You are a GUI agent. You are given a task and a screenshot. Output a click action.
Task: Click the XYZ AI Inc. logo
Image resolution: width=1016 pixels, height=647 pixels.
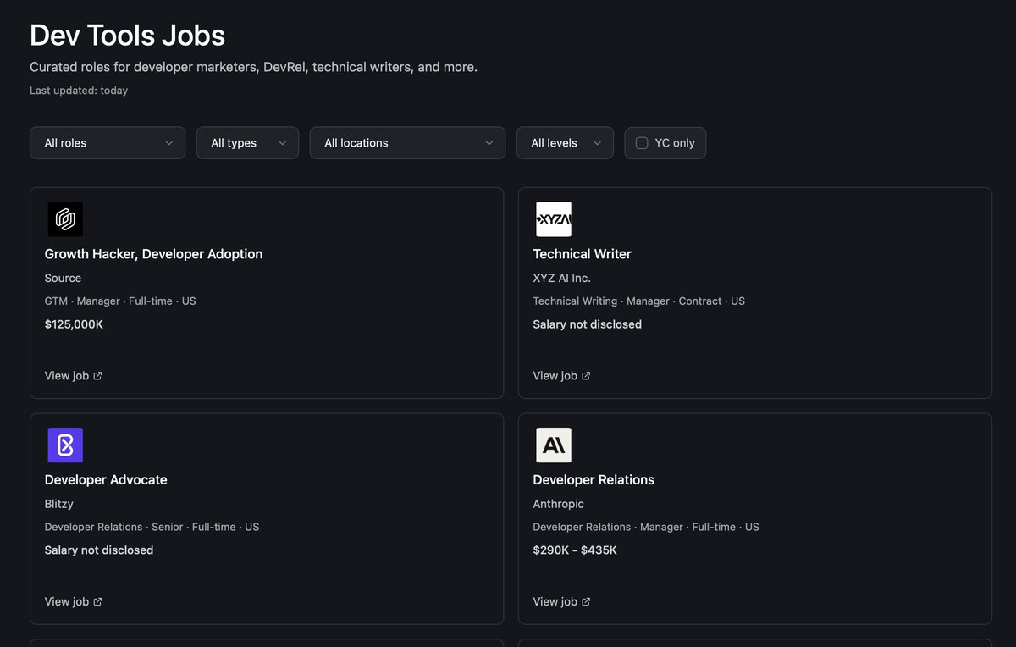point(554,219)
